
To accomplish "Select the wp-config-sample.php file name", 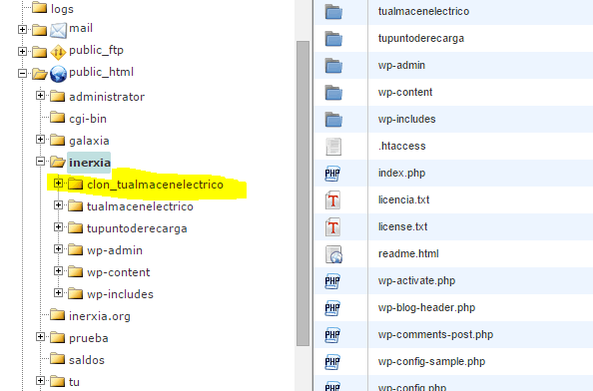I will 431,361.
